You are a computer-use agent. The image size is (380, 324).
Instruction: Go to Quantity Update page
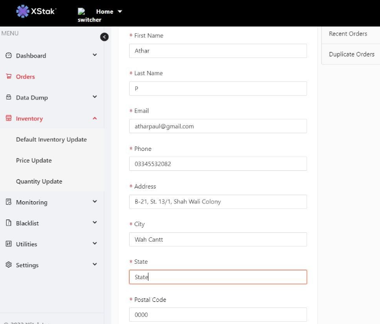(x=39, y=181)
